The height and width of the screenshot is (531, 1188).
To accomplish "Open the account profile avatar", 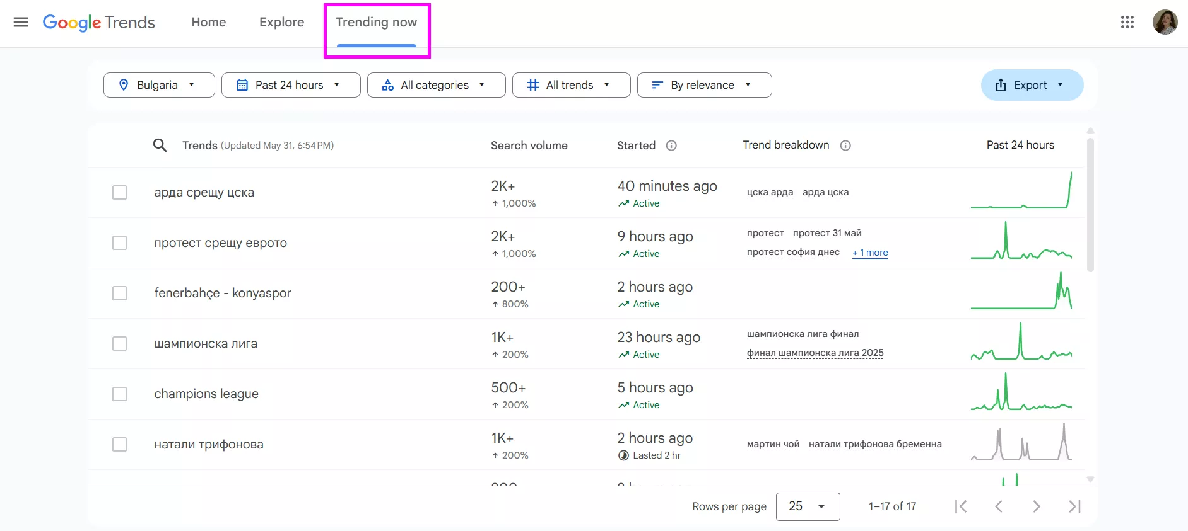I will pos(1165,23).
